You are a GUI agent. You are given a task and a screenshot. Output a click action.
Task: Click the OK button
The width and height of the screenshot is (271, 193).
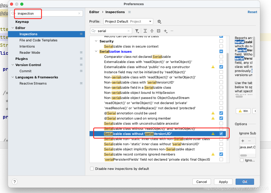tap(245, 182)
